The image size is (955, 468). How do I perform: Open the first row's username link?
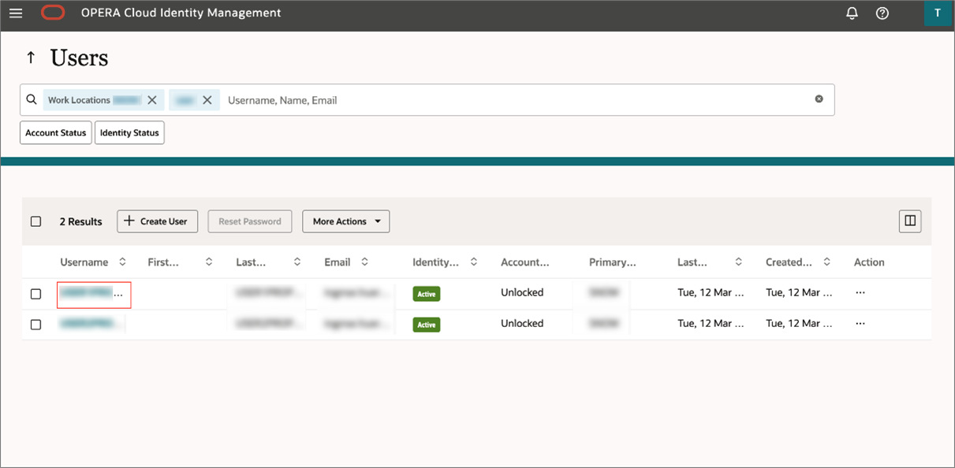(x=92, y=293)
